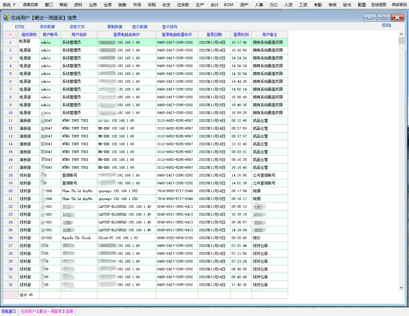Click 显示结构 show structure button

coord(170,27)
